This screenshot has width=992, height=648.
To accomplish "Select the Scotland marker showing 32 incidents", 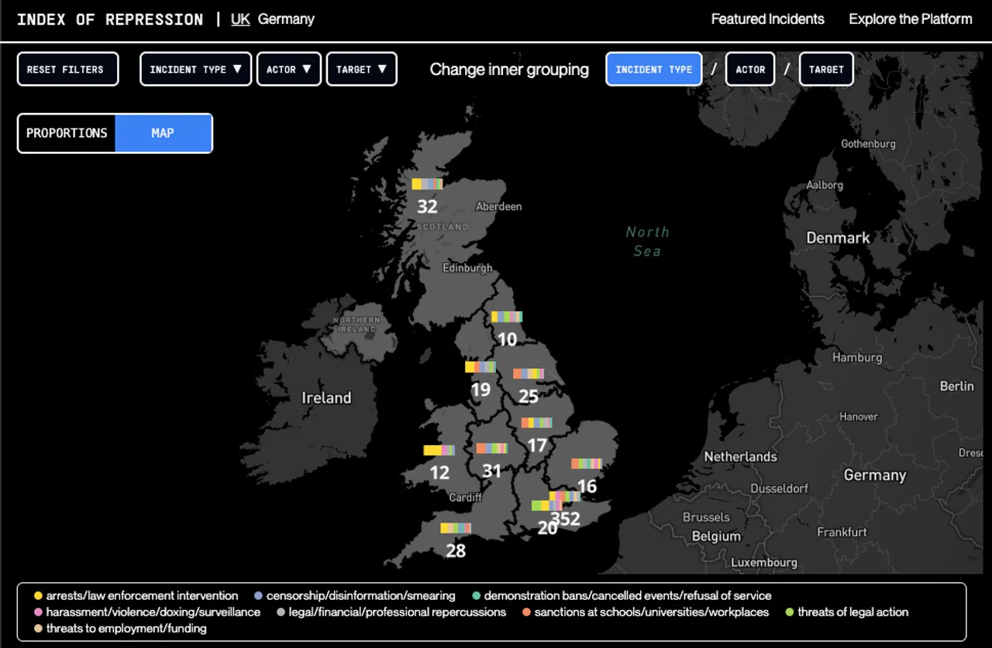I will (x=429, y=185).
